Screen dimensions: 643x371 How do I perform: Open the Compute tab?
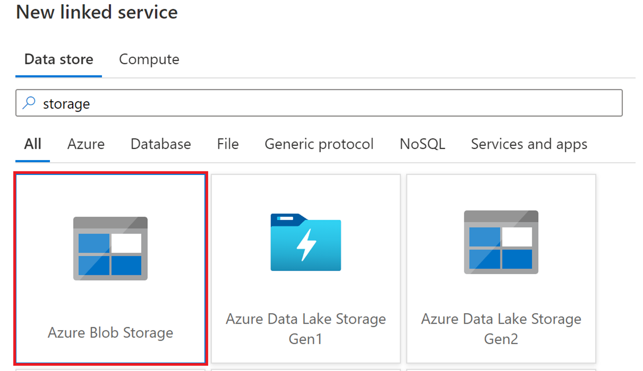(x=149, y=59)
